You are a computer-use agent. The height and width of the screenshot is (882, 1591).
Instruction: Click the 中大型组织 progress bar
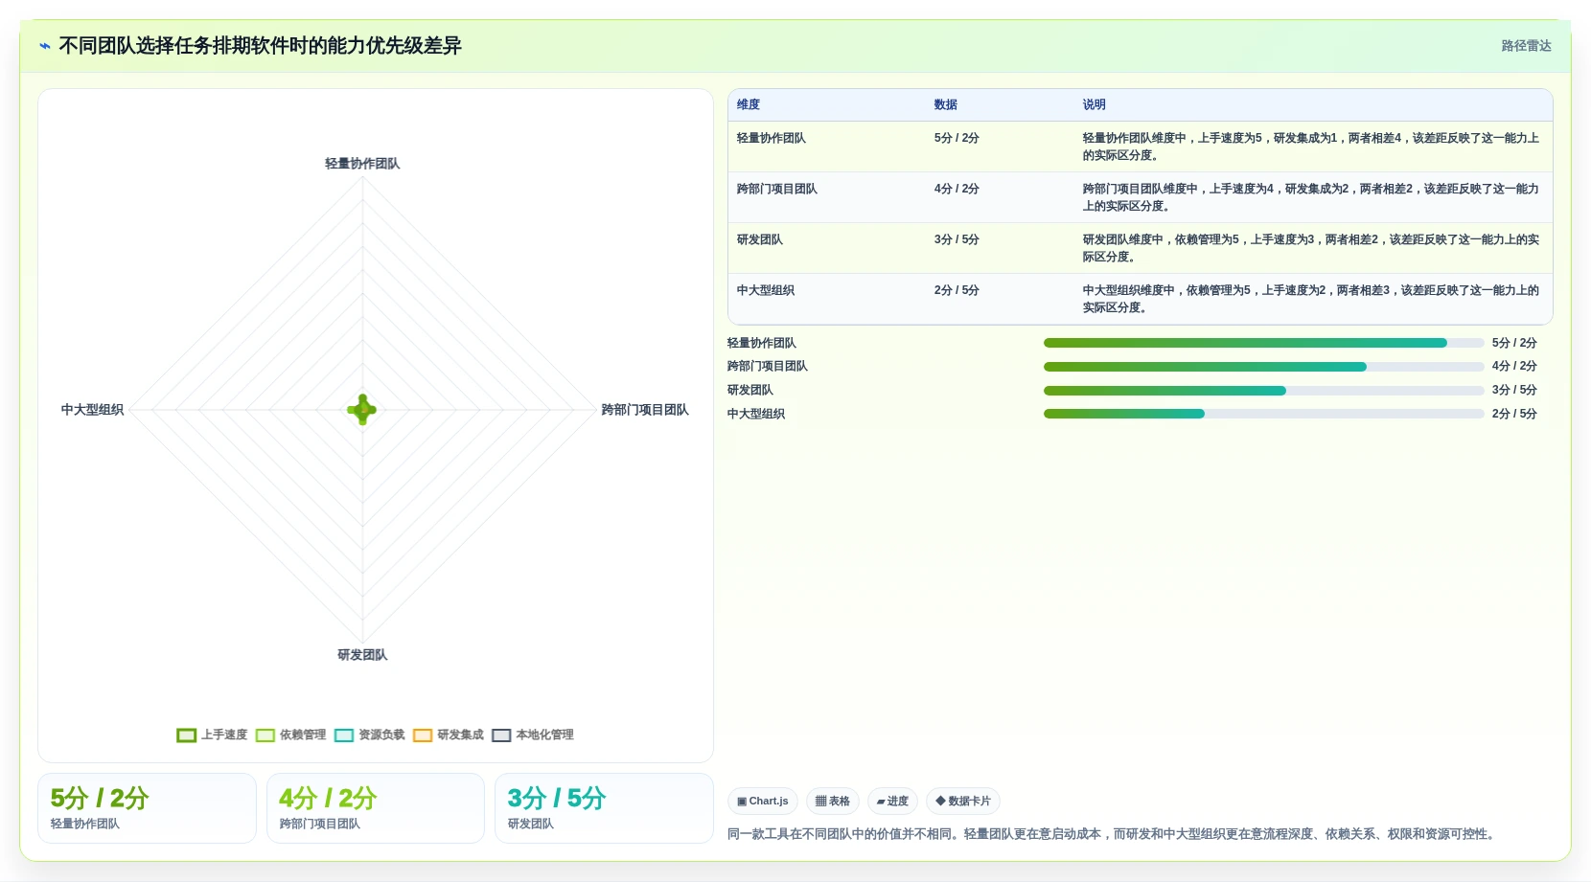point(1263,414)
